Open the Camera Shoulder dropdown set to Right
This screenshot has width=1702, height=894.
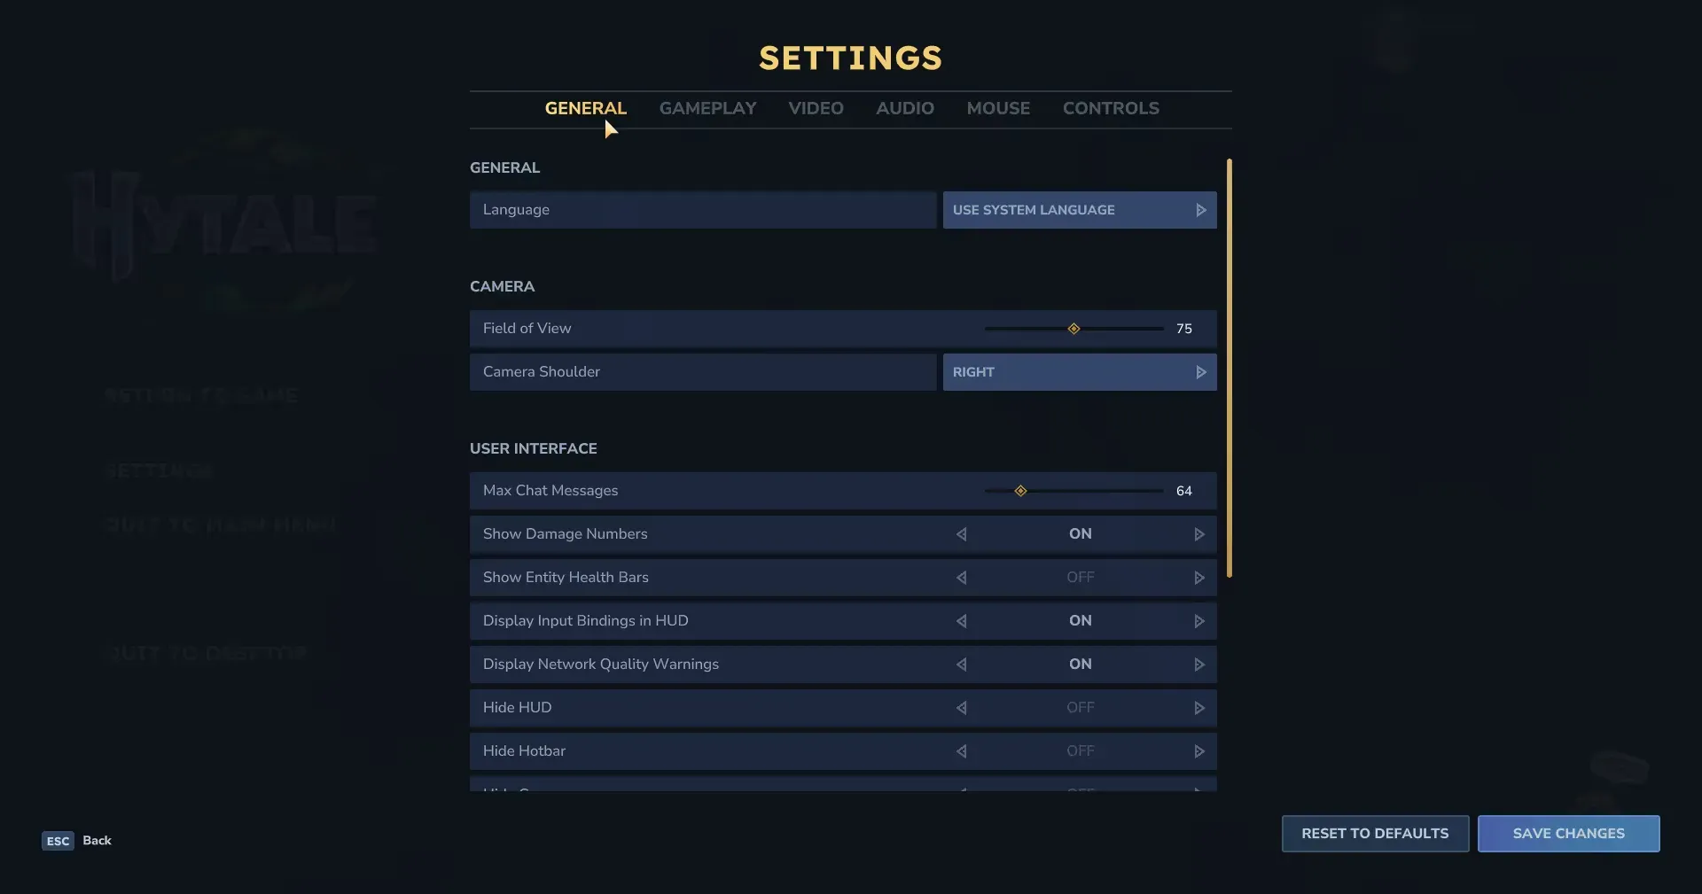[x=1080, y=372]
